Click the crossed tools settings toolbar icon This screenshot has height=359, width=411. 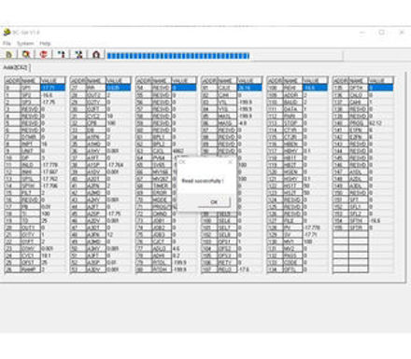pos(78,55)
